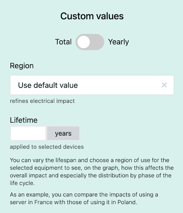
Task: Open the Region dropdown showing Use default value
Action: point(92,85)
